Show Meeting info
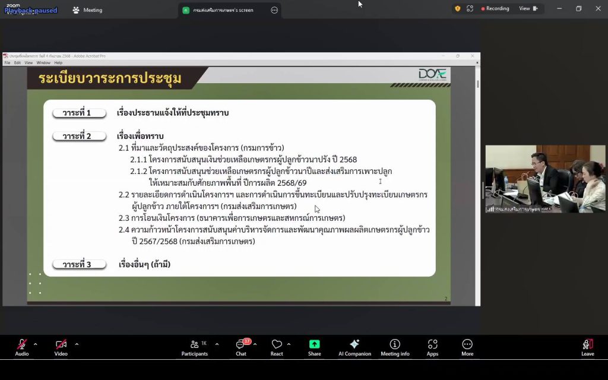608x380 pixels. tap(395, 347)
